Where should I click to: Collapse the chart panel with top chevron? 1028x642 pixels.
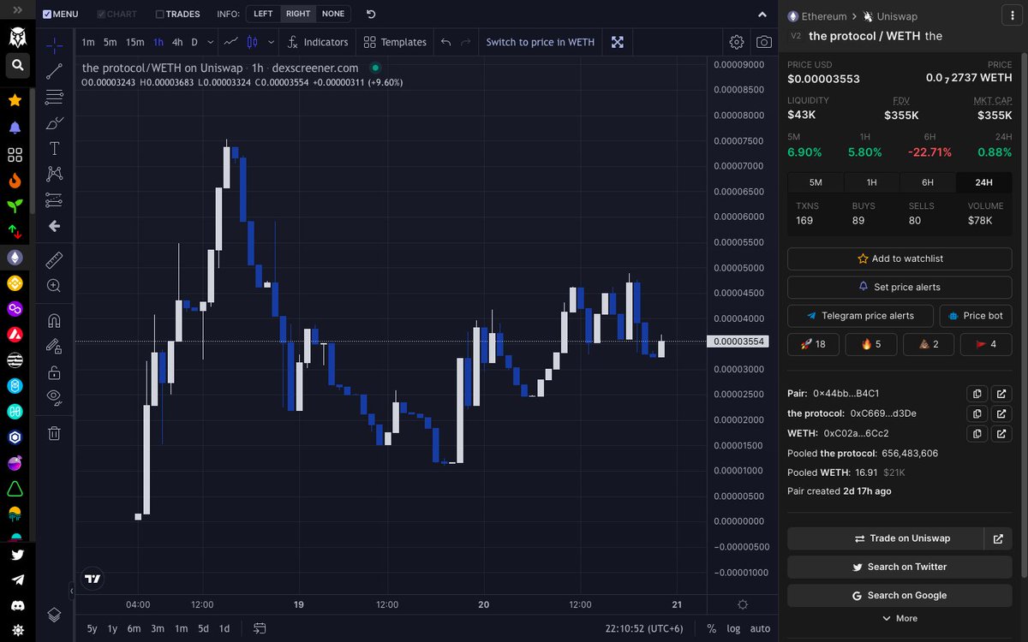point(762,15)
